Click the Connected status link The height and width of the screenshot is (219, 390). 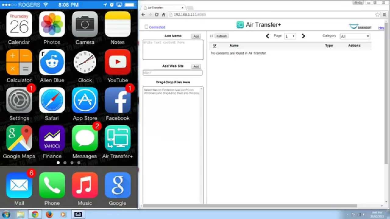(157, 27)
